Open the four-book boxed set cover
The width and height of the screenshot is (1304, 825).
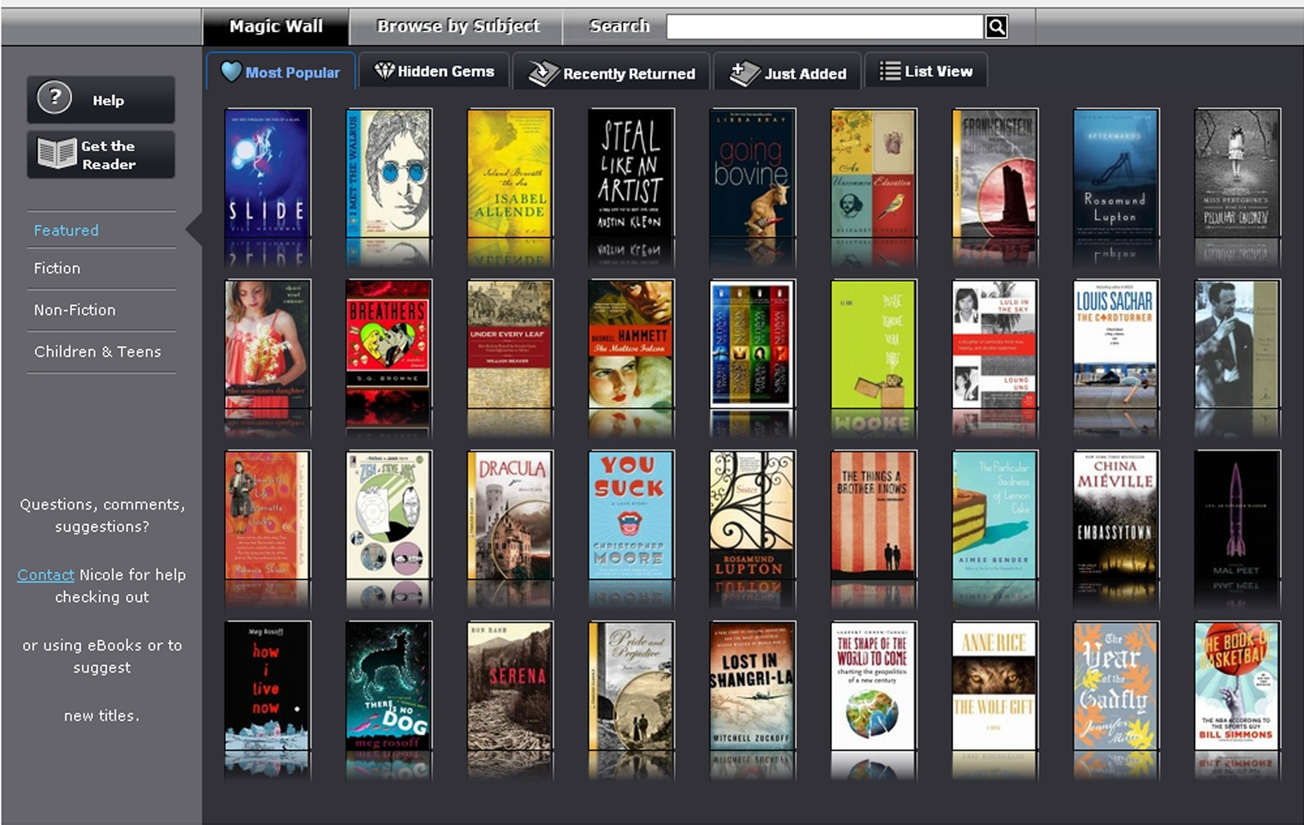[x=752, y=344]
